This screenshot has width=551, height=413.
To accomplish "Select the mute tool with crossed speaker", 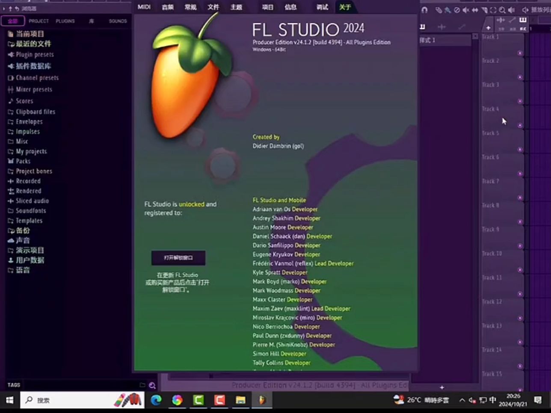I will pos(466,10).
